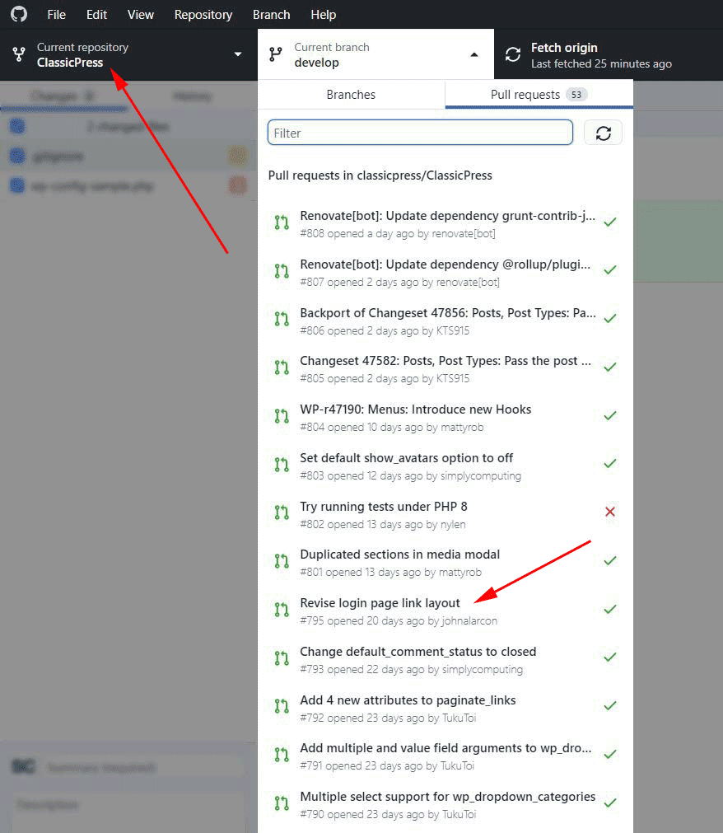The width and height of the screenshot is (723, 833).
Task: Click the pull request count badge 53
Action: pyautogui.click(x=576, y=95)
